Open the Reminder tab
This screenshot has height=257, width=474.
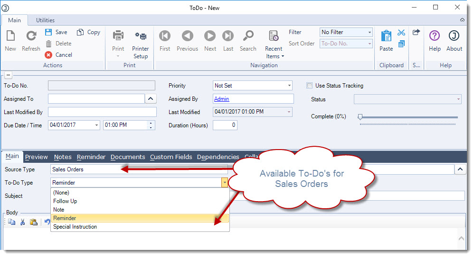(x=91, y=157)
